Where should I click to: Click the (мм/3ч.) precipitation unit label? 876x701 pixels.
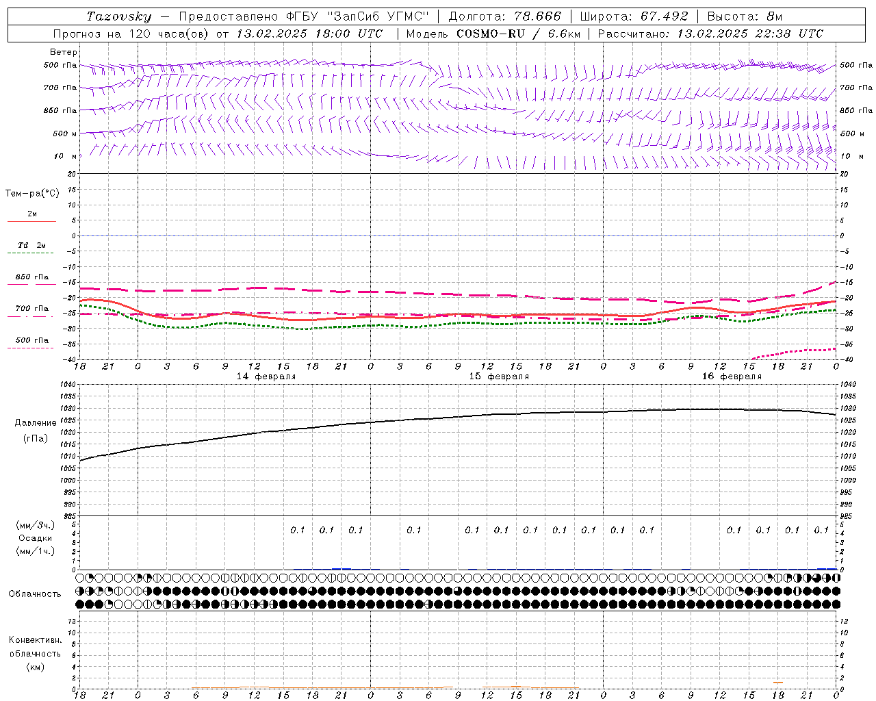[36, 525]
